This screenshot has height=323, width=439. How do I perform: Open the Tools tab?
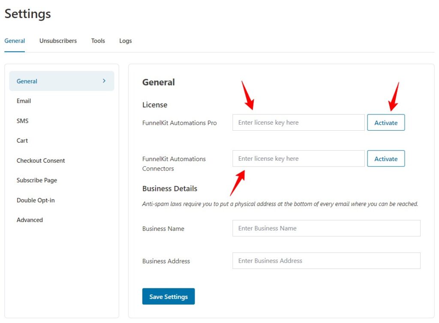(98, 41)
